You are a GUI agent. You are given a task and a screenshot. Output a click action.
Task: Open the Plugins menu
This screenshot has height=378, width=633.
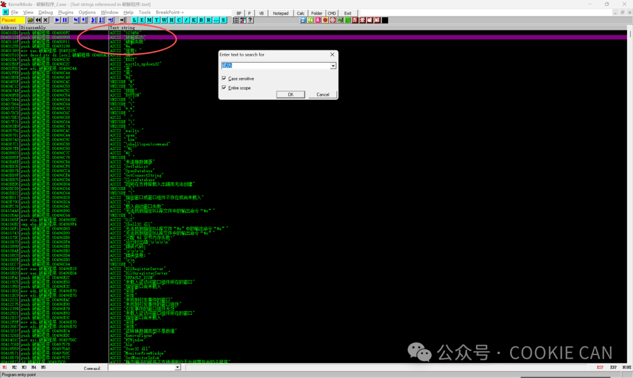(x=66, y=12)
